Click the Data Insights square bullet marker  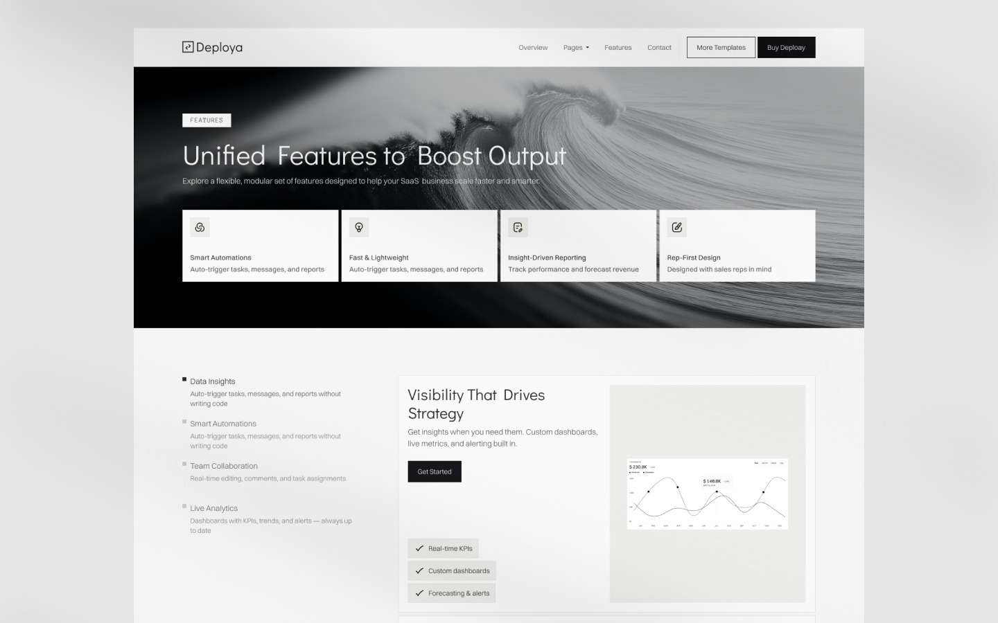click(184, 379)
